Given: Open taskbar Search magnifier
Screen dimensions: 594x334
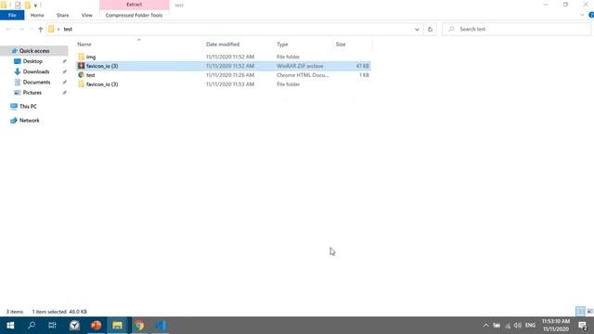Looking at the screenshot, I should tap(32, 326).
